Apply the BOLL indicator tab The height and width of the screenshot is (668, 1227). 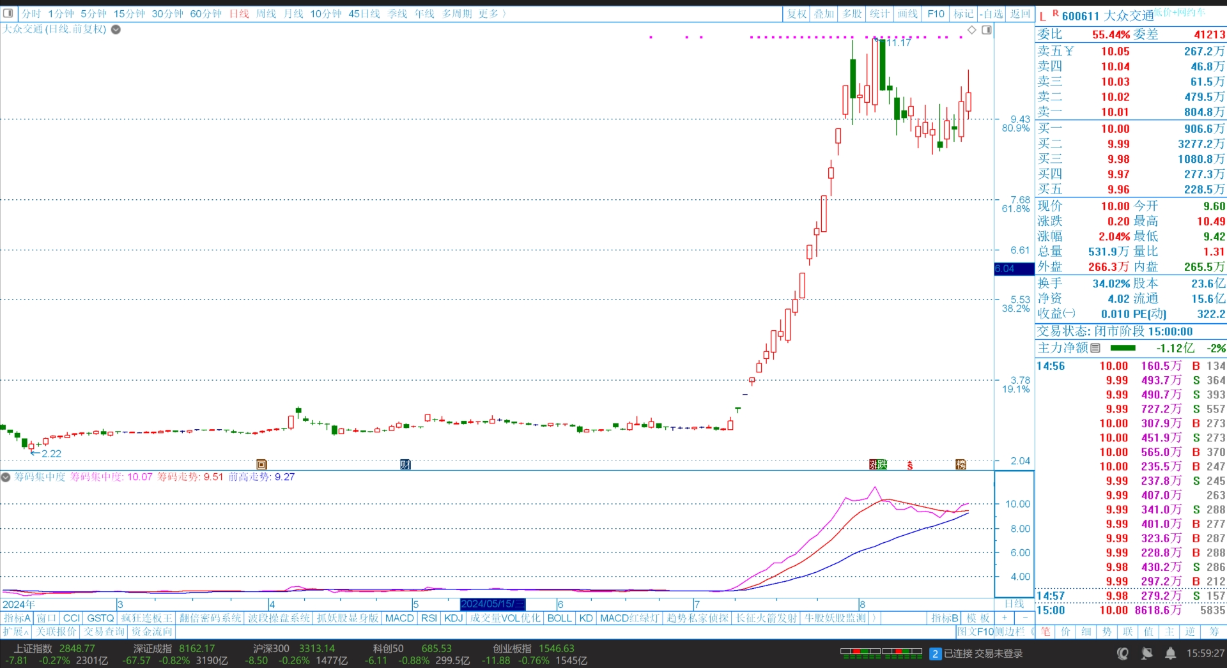click(x=559, y=618)
